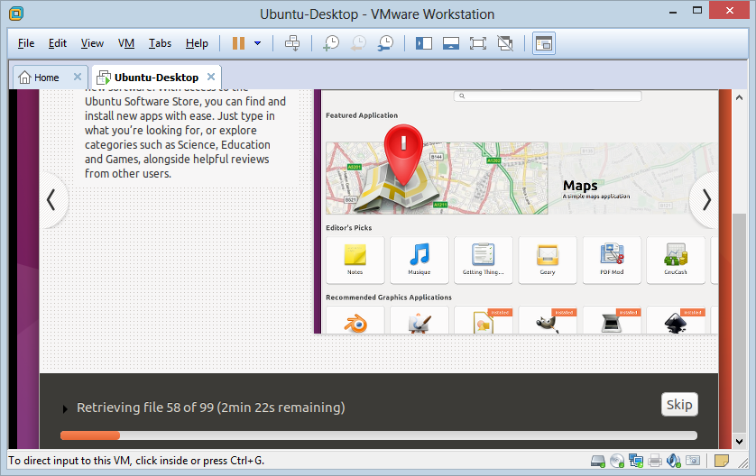Click the network adapter status icon
Viewport: 756px width, 476px height.
pos(636,461)
